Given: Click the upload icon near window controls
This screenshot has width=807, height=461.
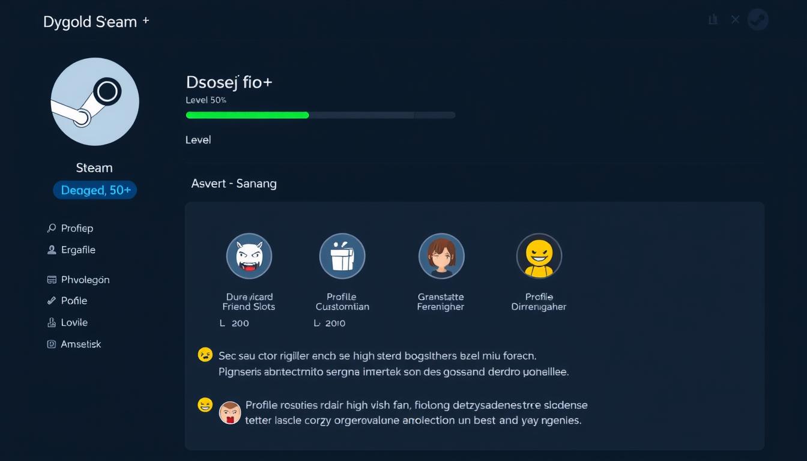Looking at the screenshot, I should click(x=713, y=19).
